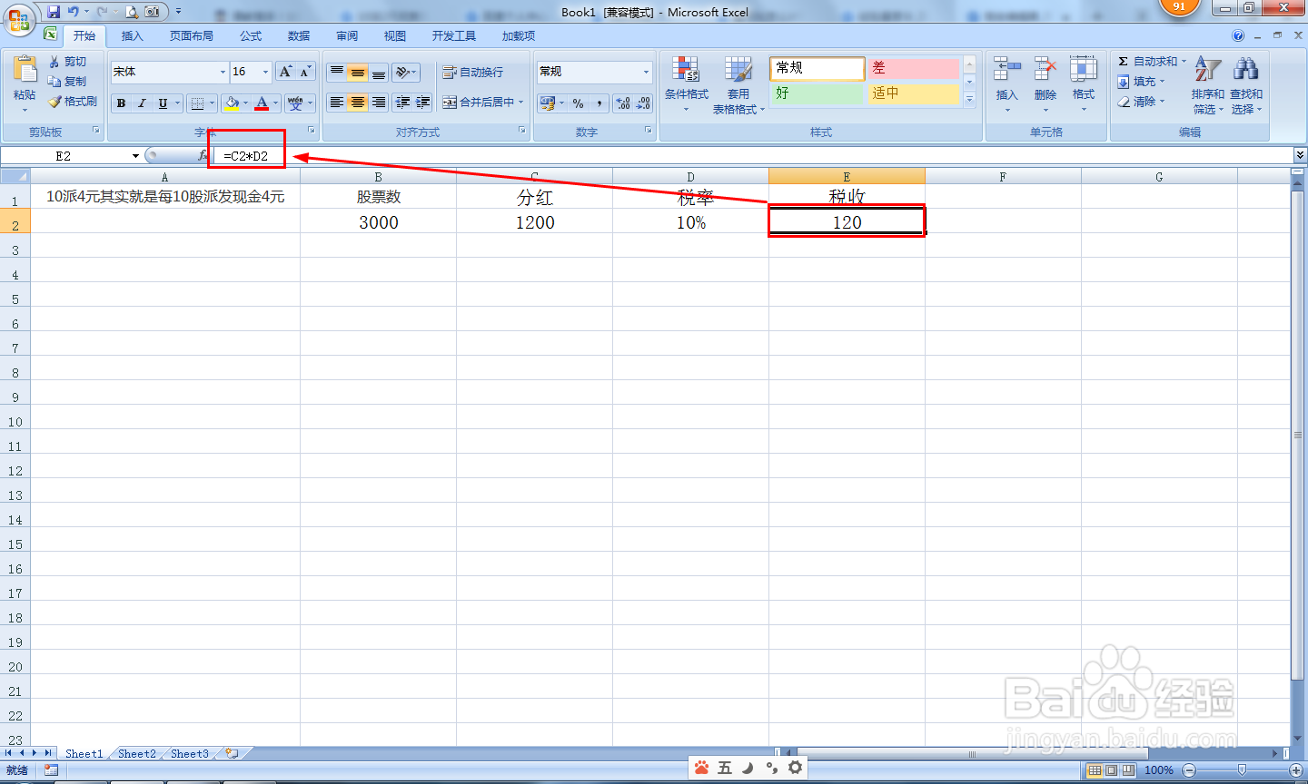Click the insert function fx icon

pyautogui.click(x=203, y=156)
